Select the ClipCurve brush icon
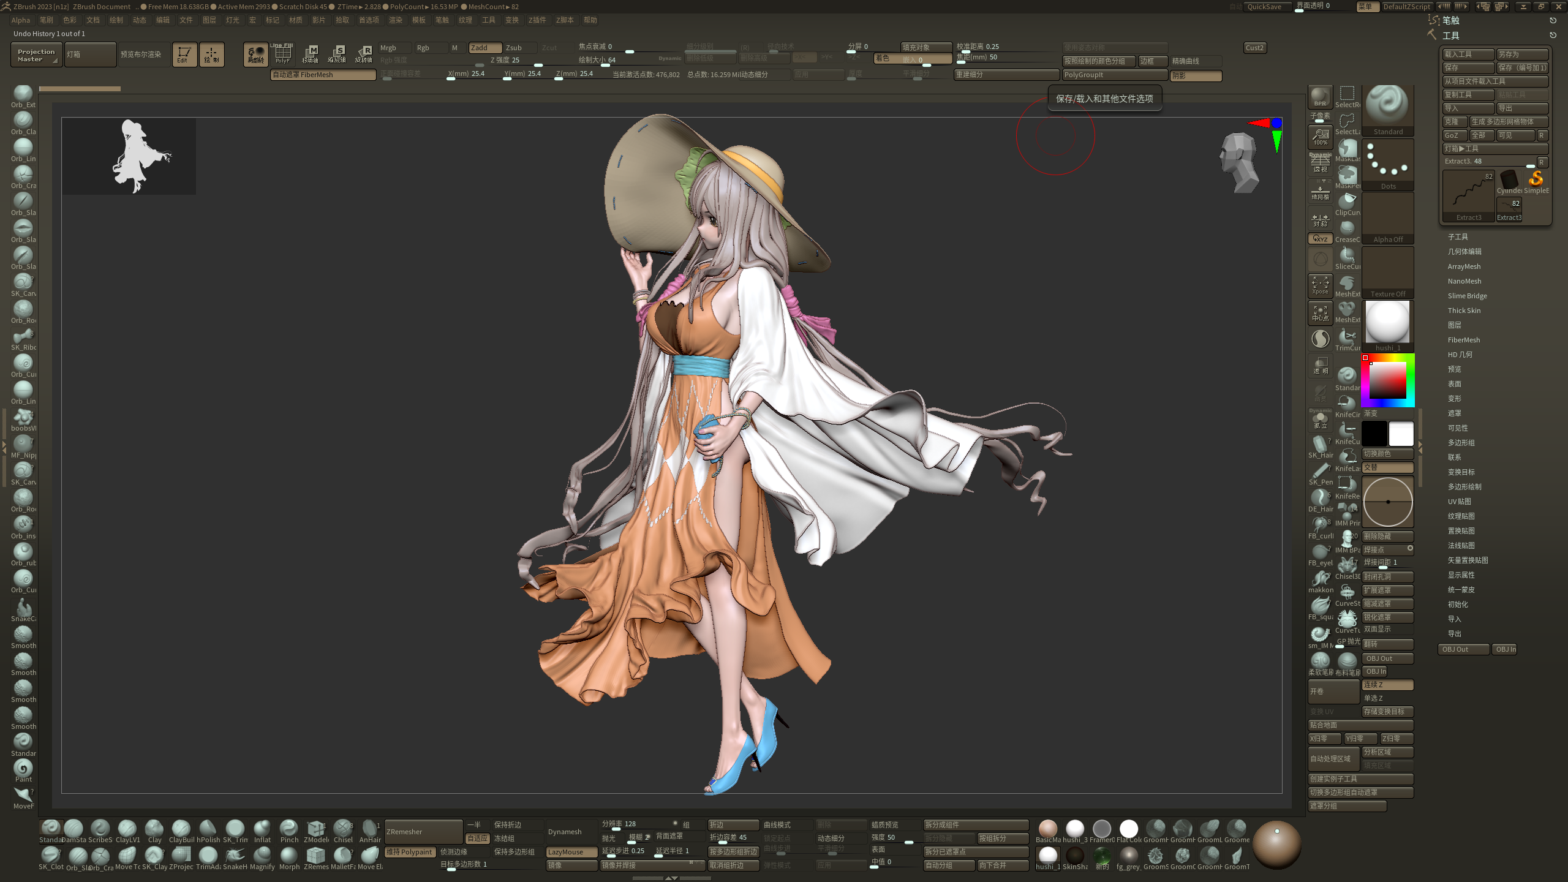 tap(1347, 201)
